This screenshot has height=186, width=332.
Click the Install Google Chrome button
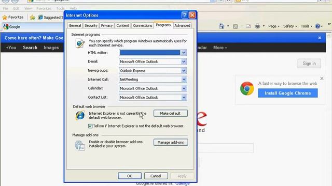[288, 93]
